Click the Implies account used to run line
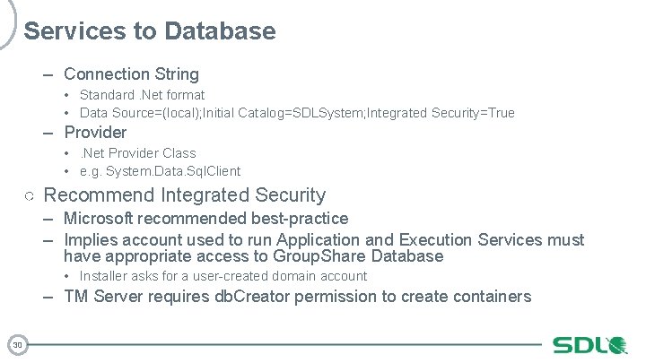This screenshot has width=646, height=363. 323,240
